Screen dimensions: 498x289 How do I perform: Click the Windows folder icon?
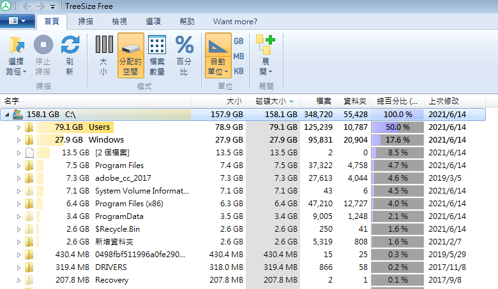(29, 140)
